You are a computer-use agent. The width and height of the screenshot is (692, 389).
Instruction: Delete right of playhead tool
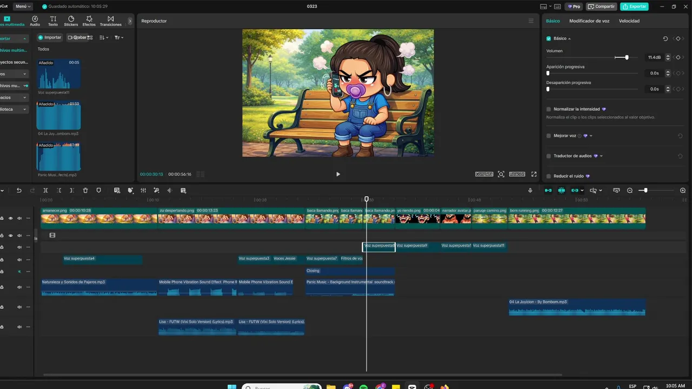[72, 190]
